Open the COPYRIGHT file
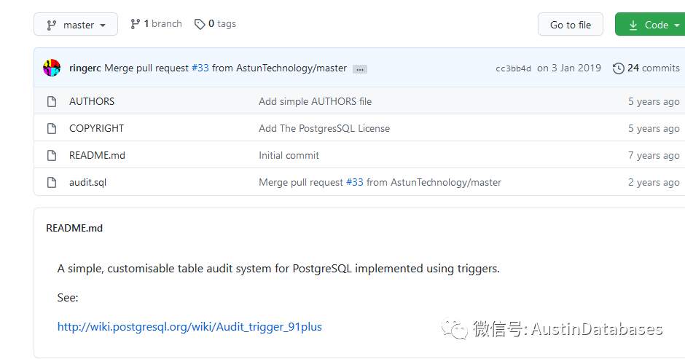 click(96, 129)
